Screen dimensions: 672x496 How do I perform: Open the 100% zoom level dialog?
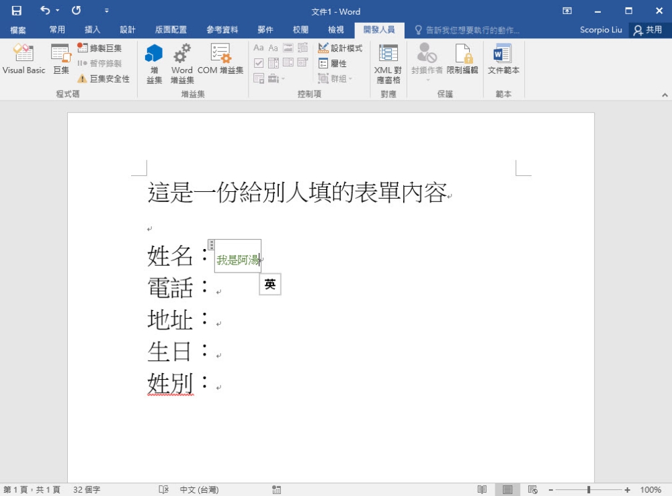click(650, 489)
